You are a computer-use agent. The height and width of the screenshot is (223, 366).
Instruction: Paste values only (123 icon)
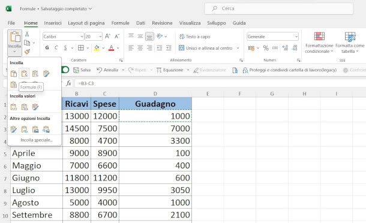tap(14, 107)
